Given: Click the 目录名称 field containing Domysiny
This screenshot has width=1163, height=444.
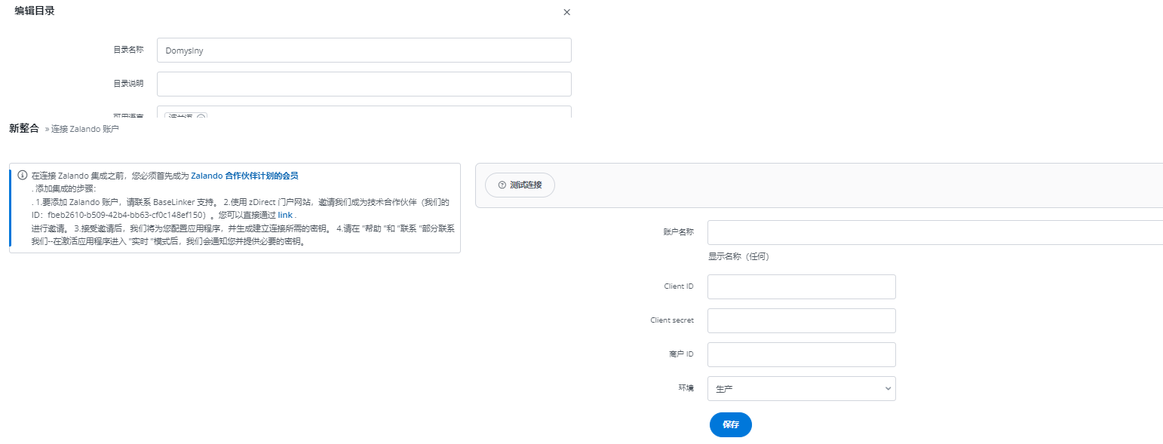Looking at the screenshot, I should (x=364, y=51).
